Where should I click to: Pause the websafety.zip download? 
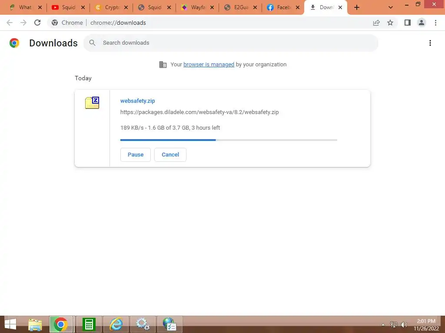(136, 155)
